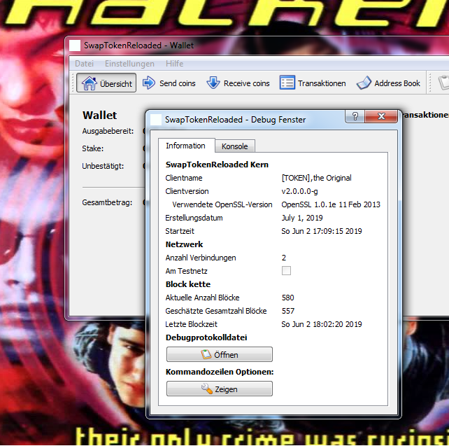449x446 pixels.
Task: Click the Block kette section heading
Action: click(x=188, y=284)
